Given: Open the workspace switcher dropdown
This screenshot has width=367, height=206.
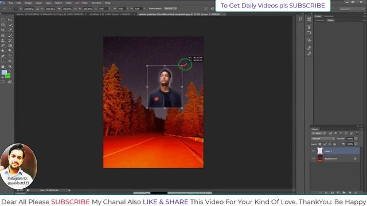Looking at the screenshot, I should click(x=352, y=9).
